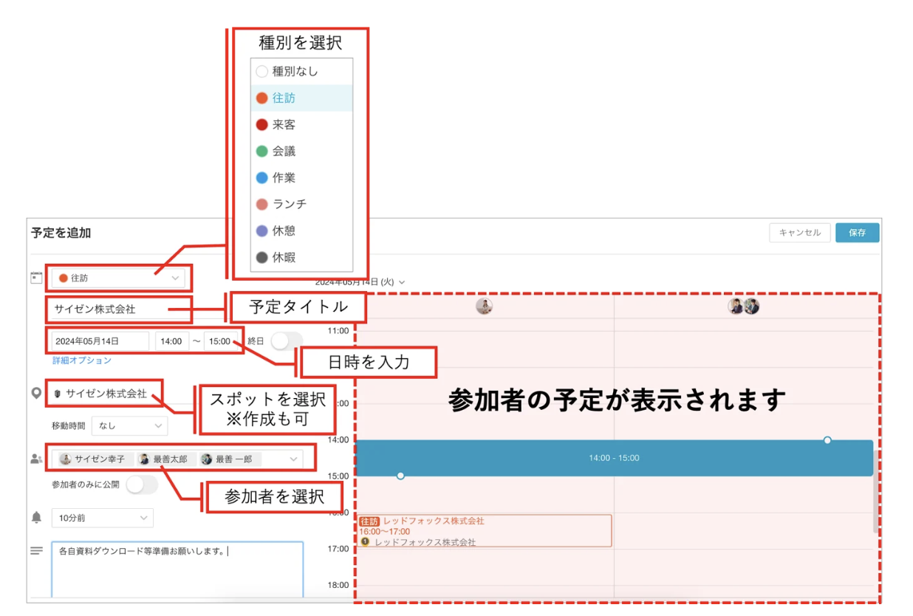Screen dimensions: 913x616
Task: Click the キャンセル button
Action: [x=799, y=233]
